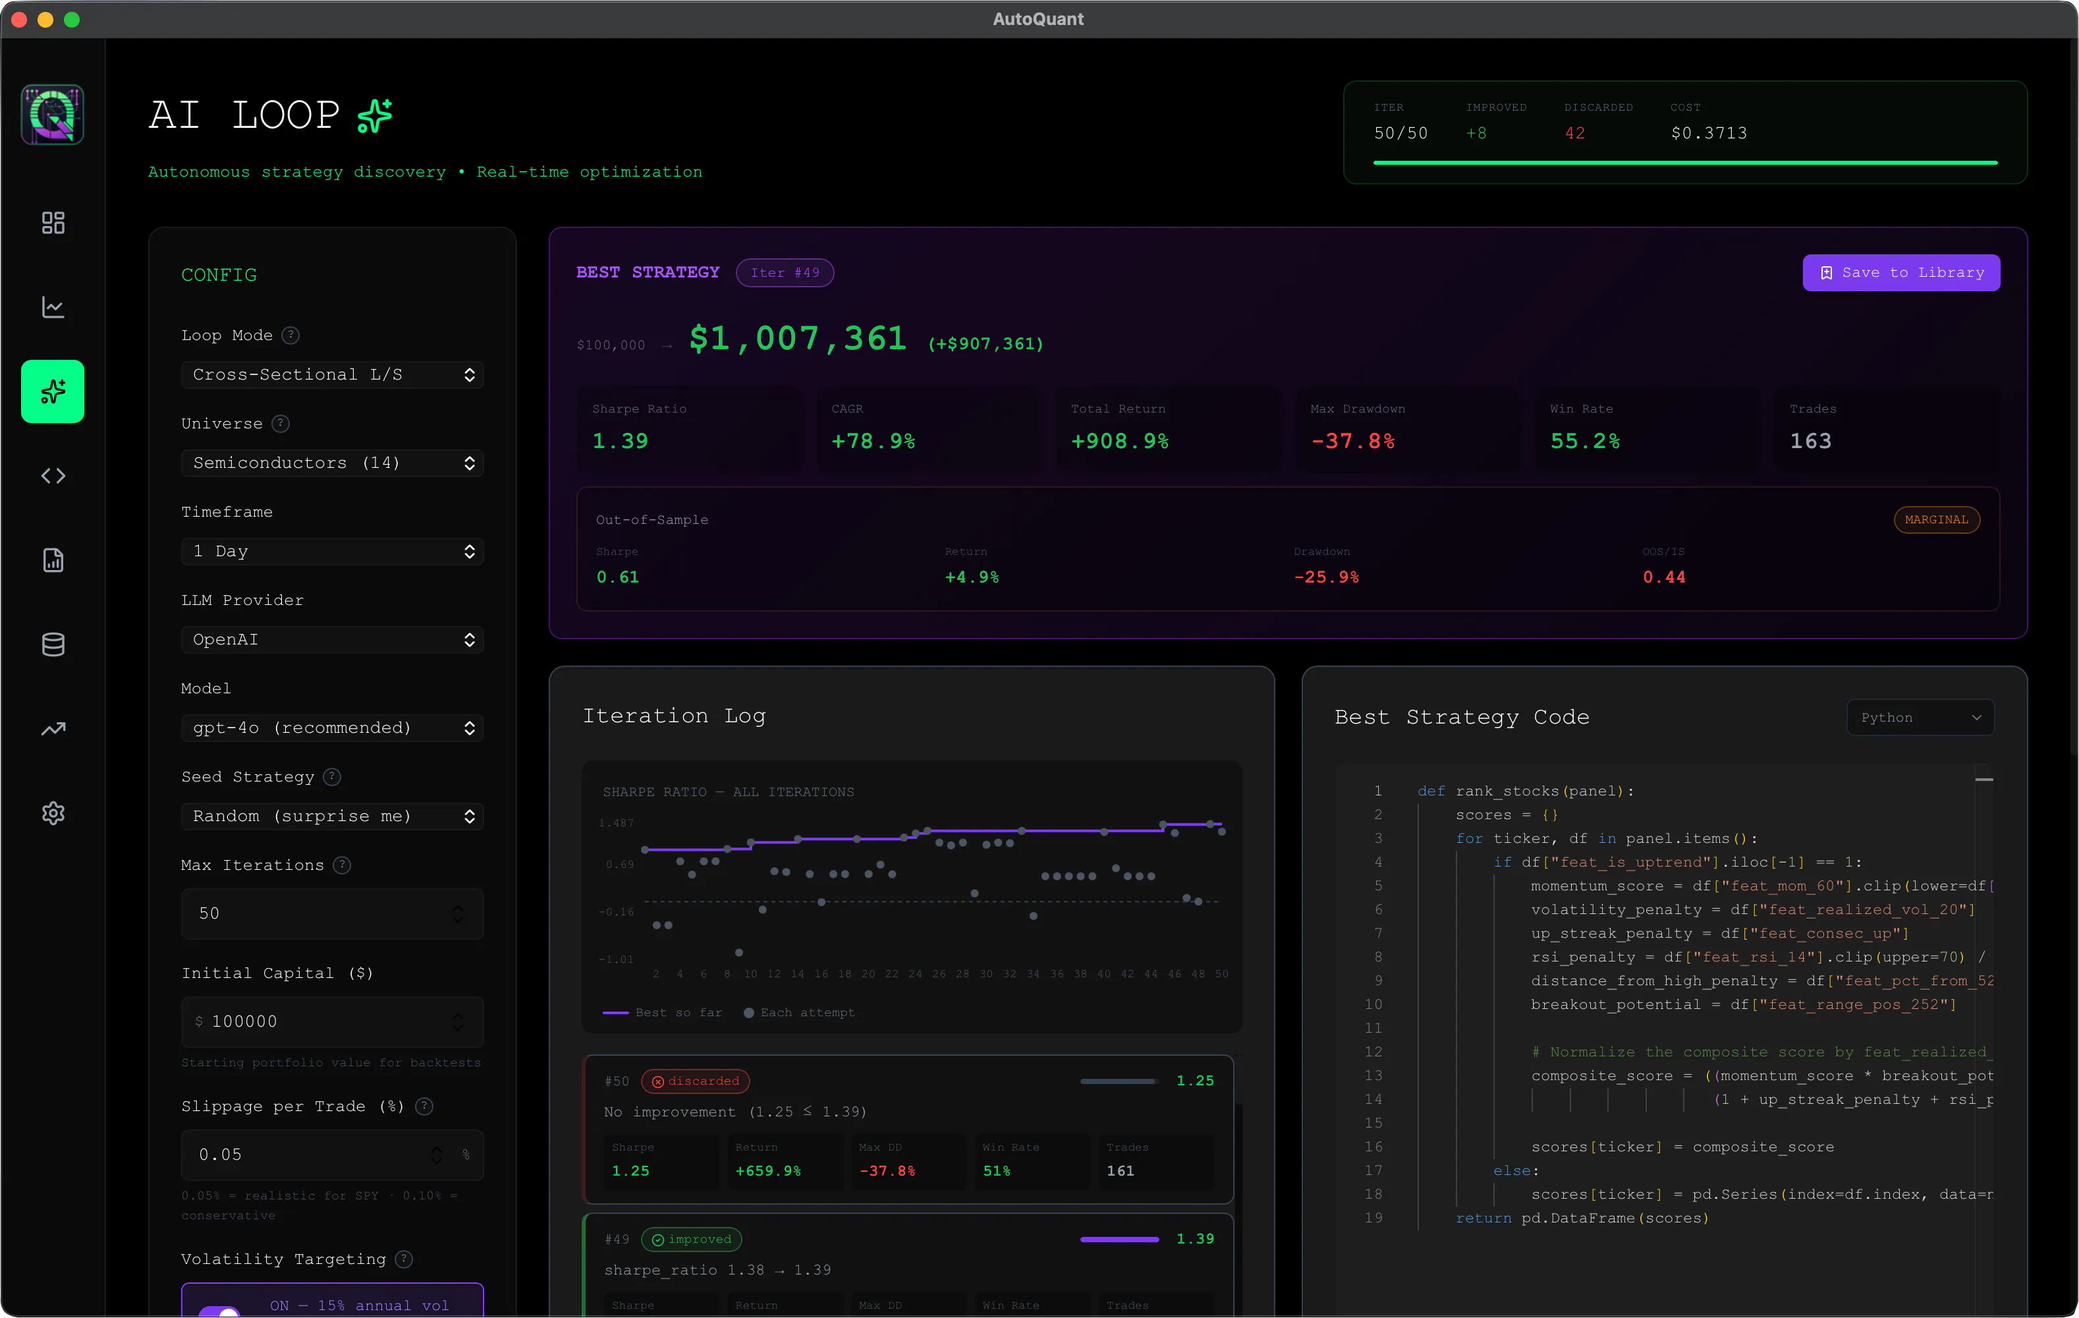Click the macOS green fullscreen window button
Image resolution: width=2079 pixels, height=1318 pixels.
click(x=72, y=19)
